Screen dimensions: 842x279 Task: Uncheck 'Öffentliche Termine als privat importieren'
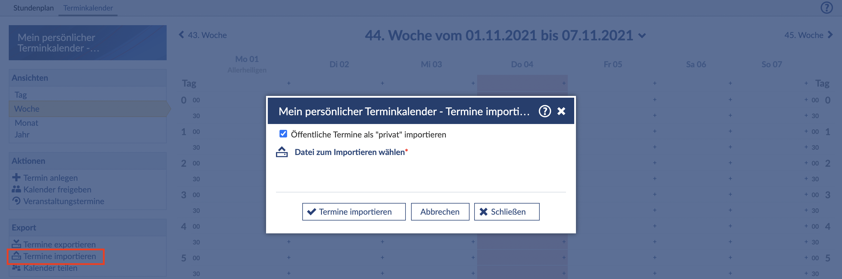283,134
